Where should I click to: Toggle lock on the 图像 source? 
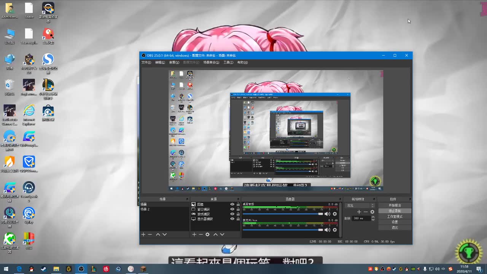[238, 204]
